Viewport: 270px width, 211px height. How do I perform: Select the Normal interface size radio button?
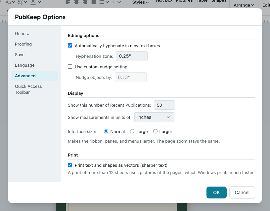[x=106, y=131]
